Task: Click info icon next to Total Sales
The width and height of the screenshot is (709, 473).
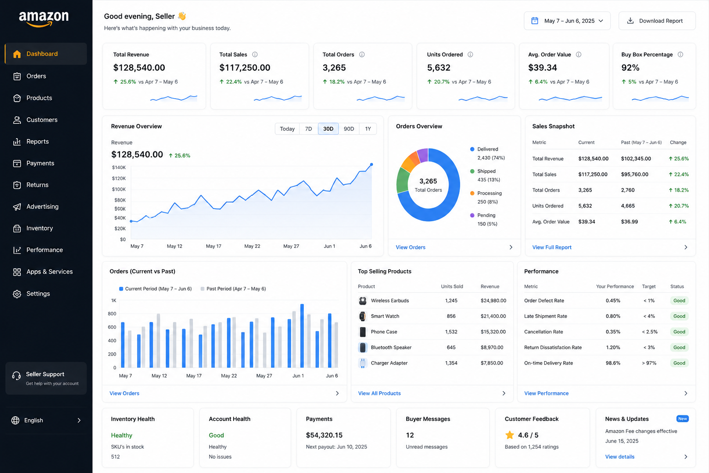Action: (x=255, y=55)
